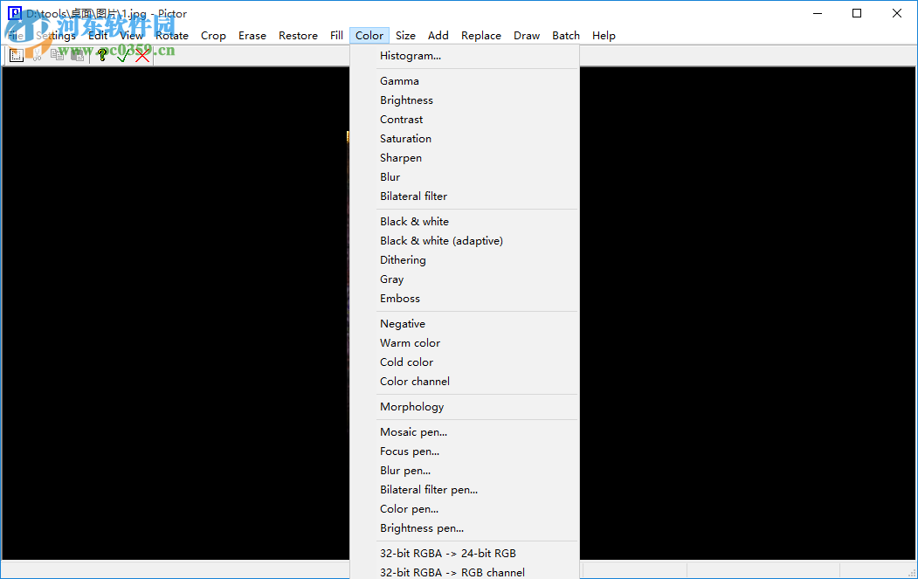Apply the Negative color effect

465,324
